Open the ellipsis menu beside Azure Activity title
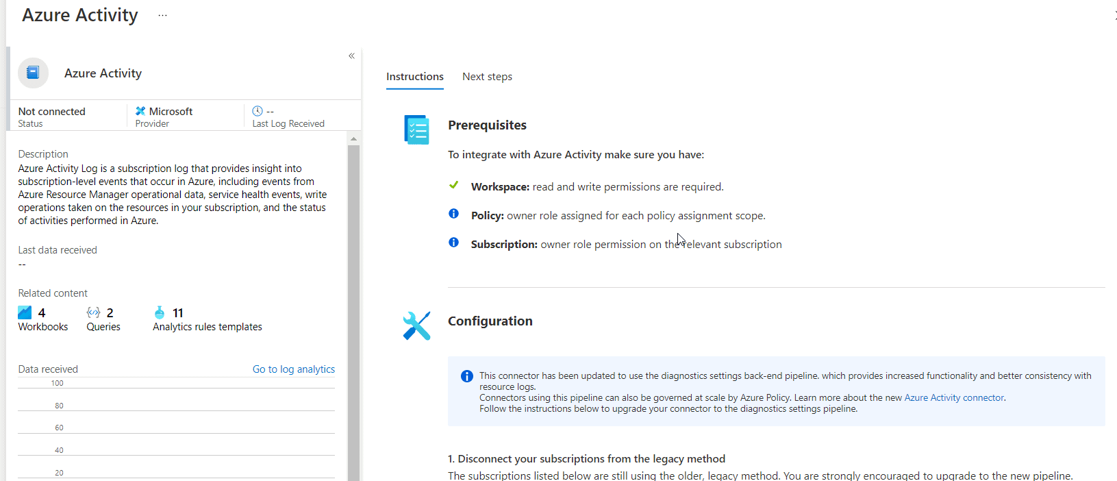Image resolution: width=1117 pixels, height=481 pixels. 162,15
